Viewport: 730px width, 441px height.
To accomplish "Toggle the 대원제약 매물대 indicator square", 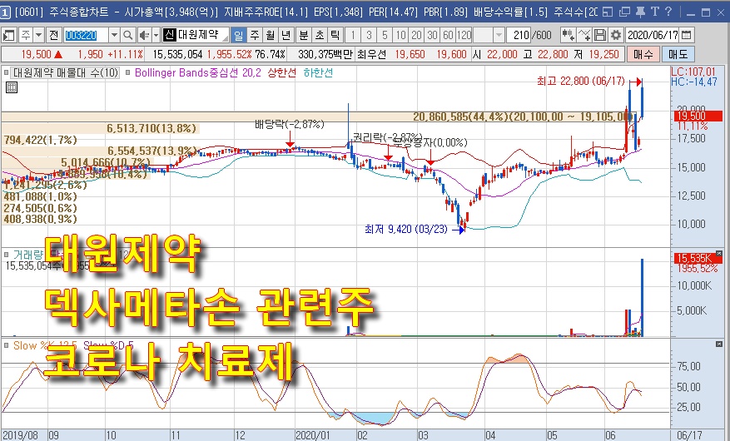I will click(x=6, y=72).
